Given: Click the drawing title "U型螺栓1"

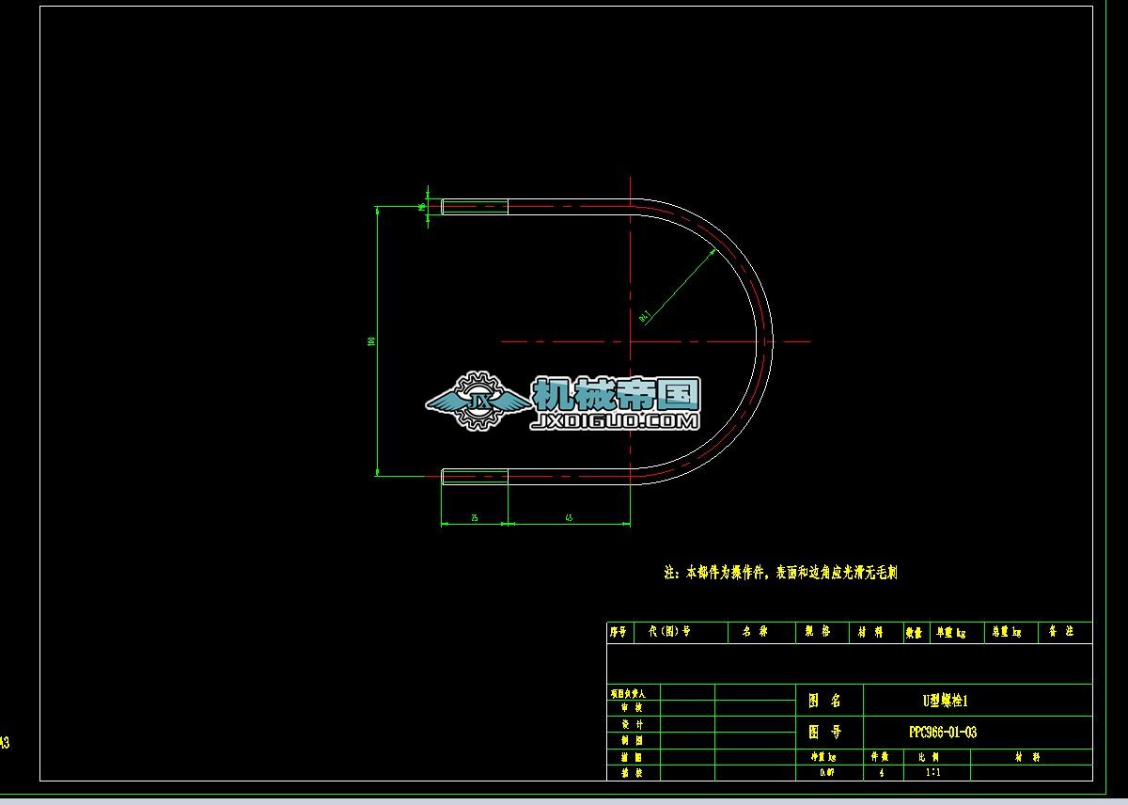Looking at the screenshot, I should 944,701.
